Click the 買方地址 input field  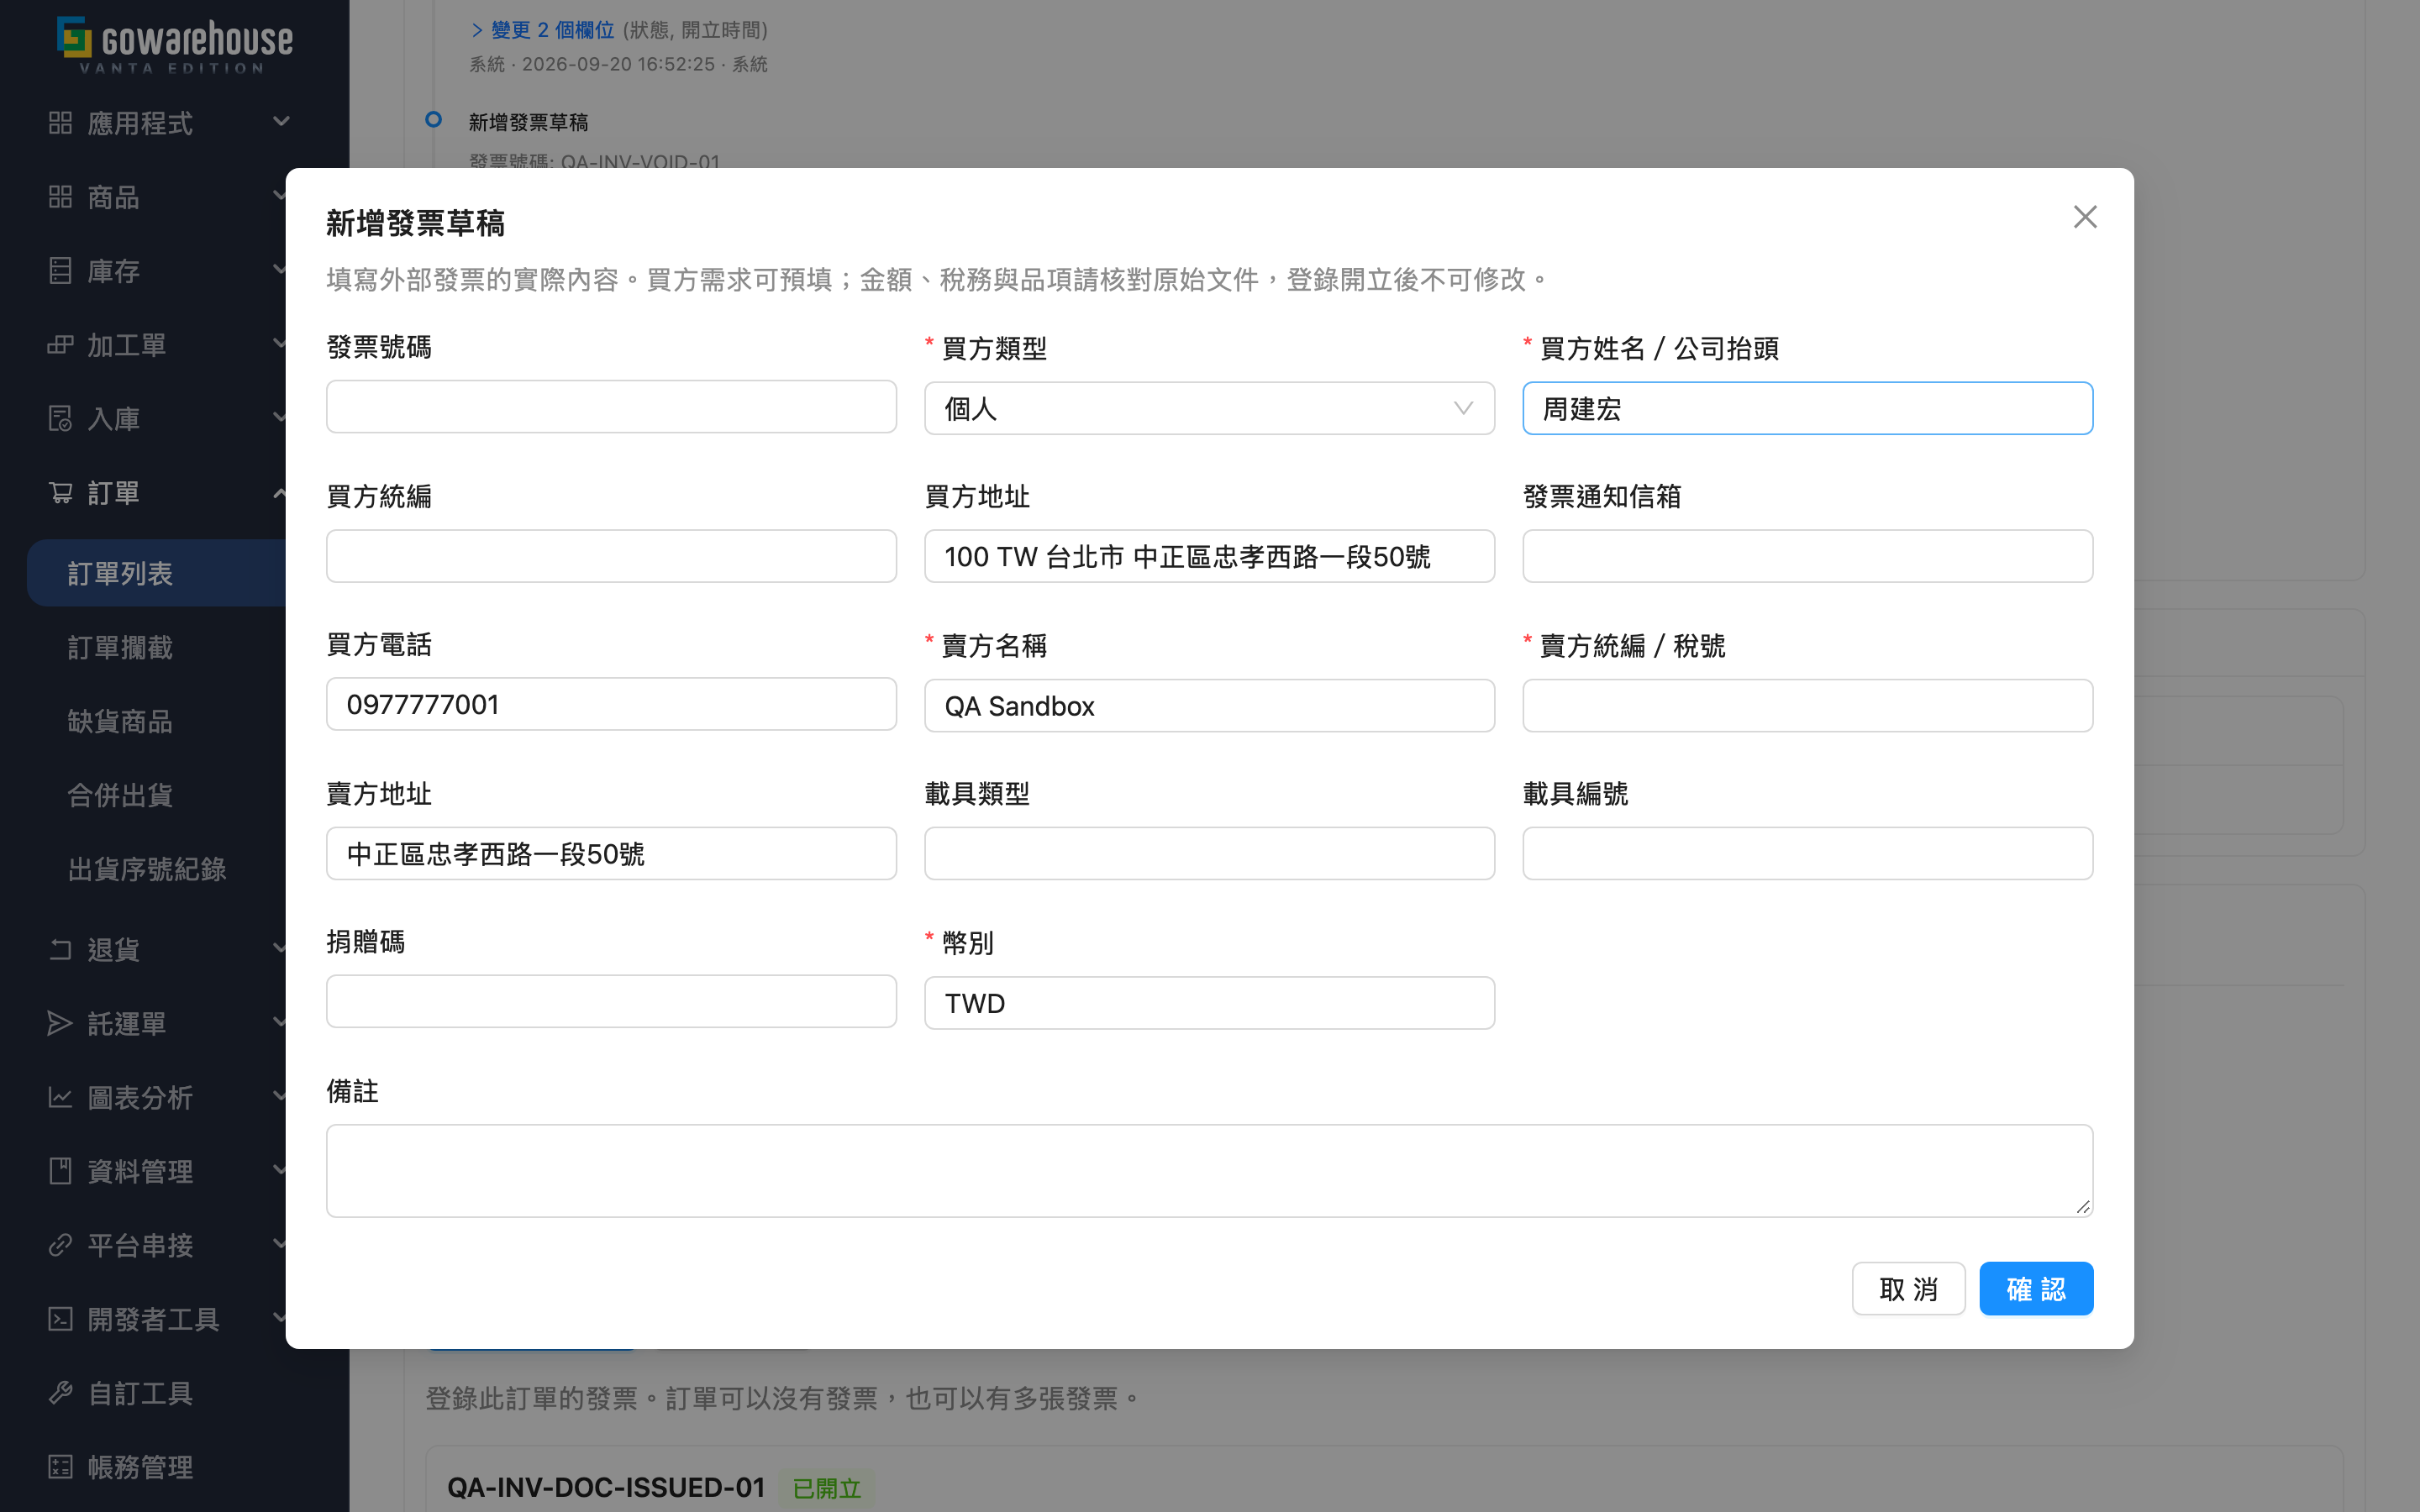1209,556
